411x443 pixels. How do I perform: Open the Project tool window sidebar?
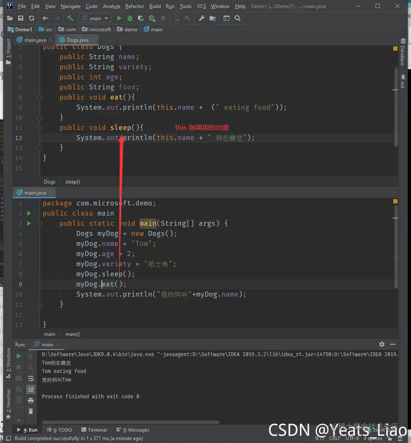tap(8, 51)
